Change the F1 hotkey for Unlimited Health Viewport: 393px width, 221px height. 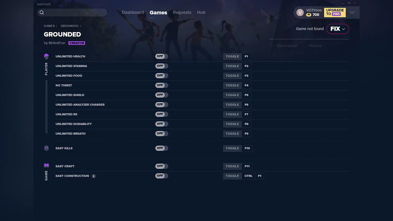246,57
